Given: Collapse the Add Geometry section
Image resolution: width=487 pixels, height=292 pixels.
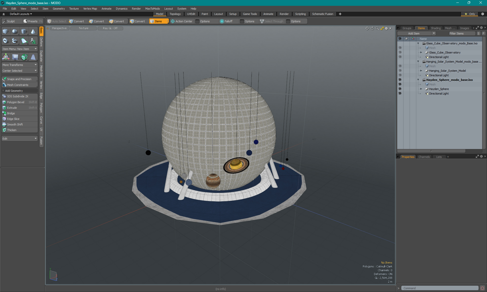Looking at the screenshot, I should tap(3, 91).
